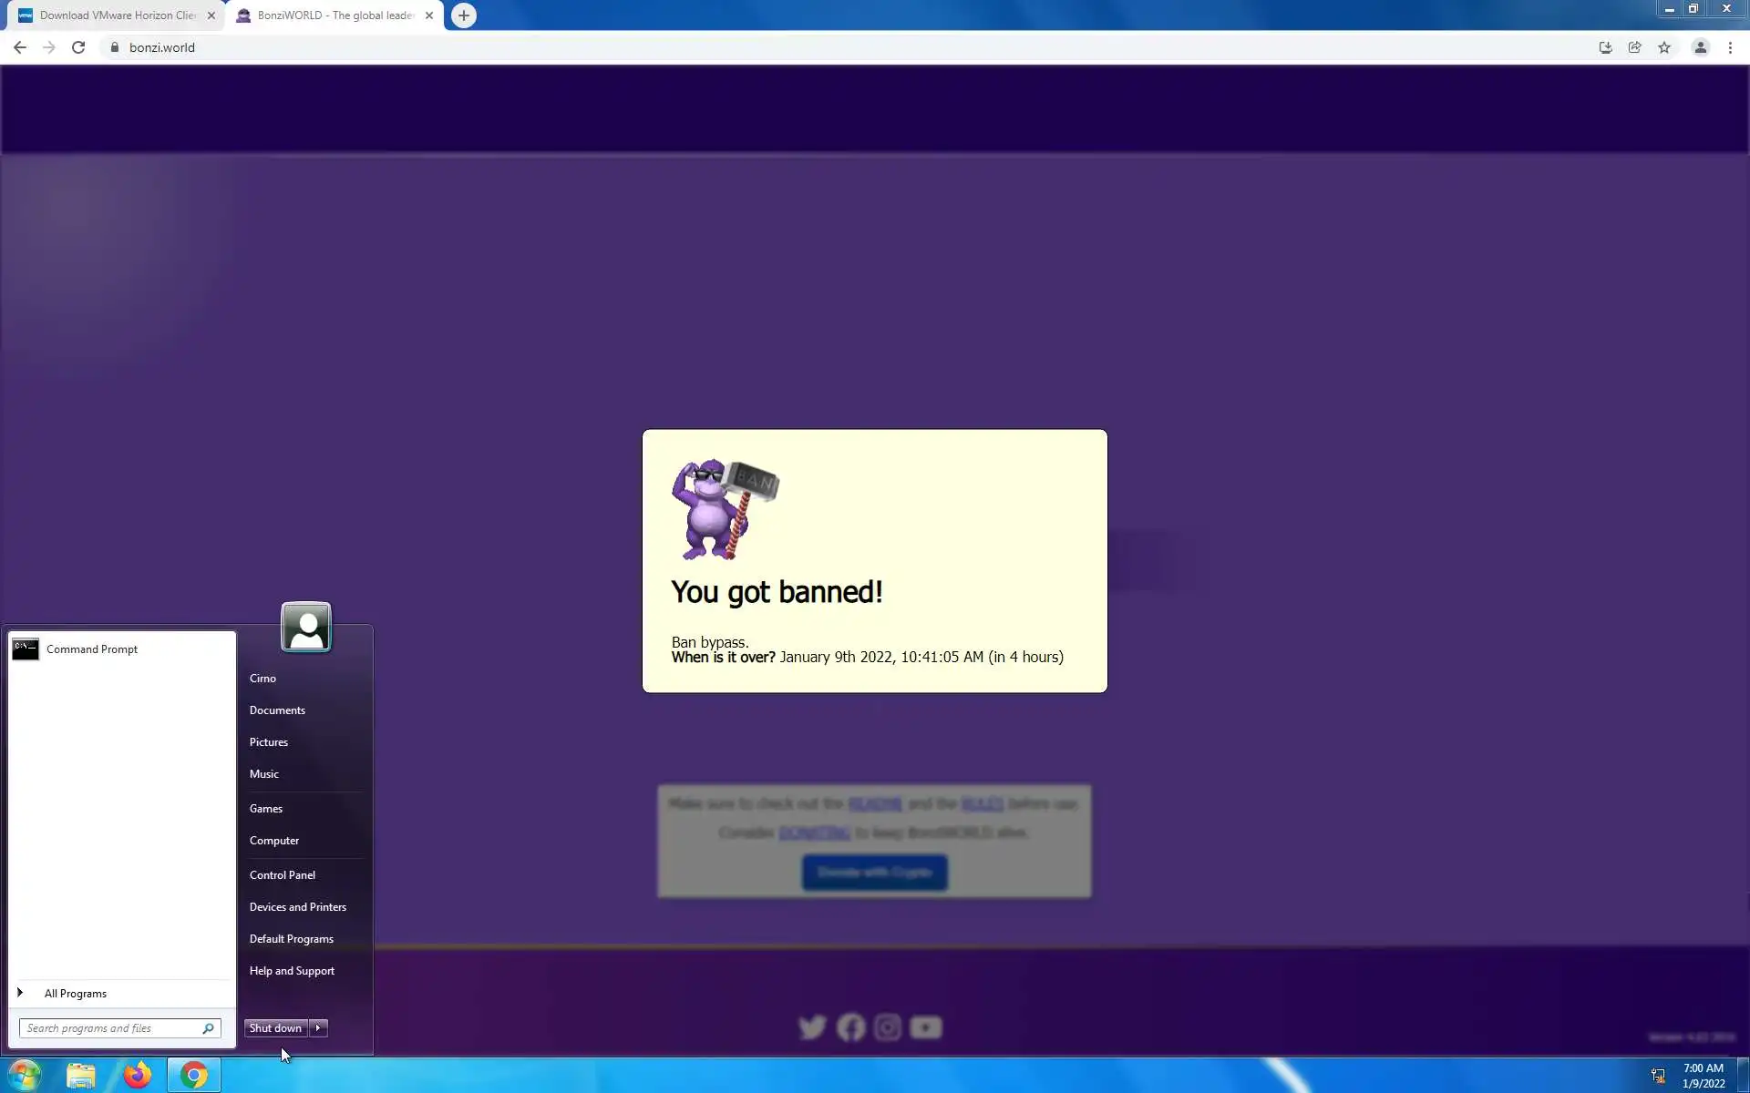Screen dimensions: 1750x1093
Task: Click the user account picture thumbnail
Action: pyautogui.click(x=306, y=627)
